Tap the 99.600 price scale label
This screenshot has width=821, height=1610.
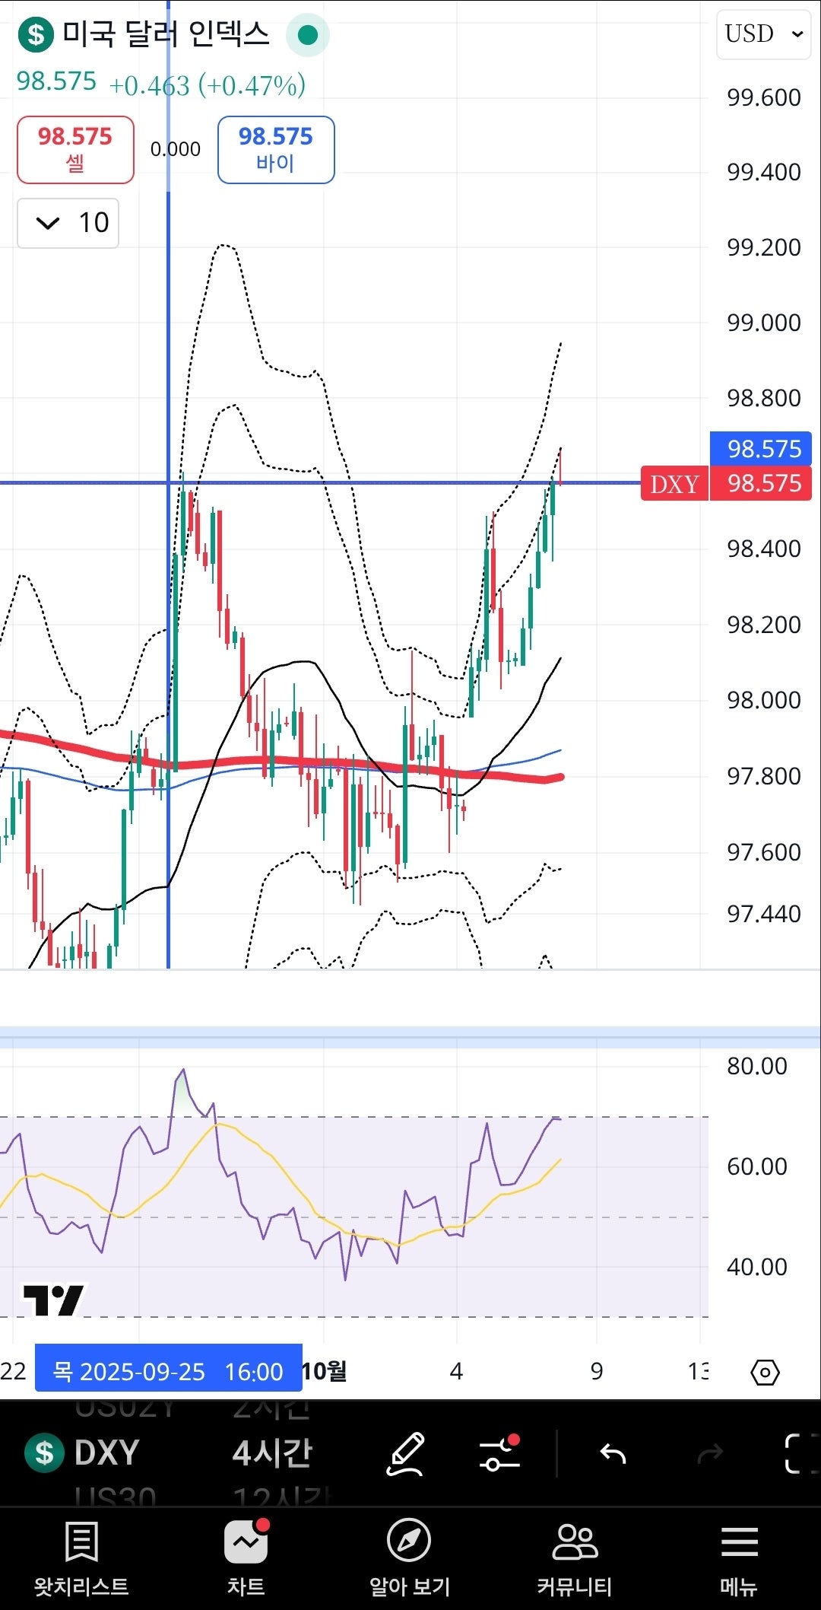click(x=763, y=97)
